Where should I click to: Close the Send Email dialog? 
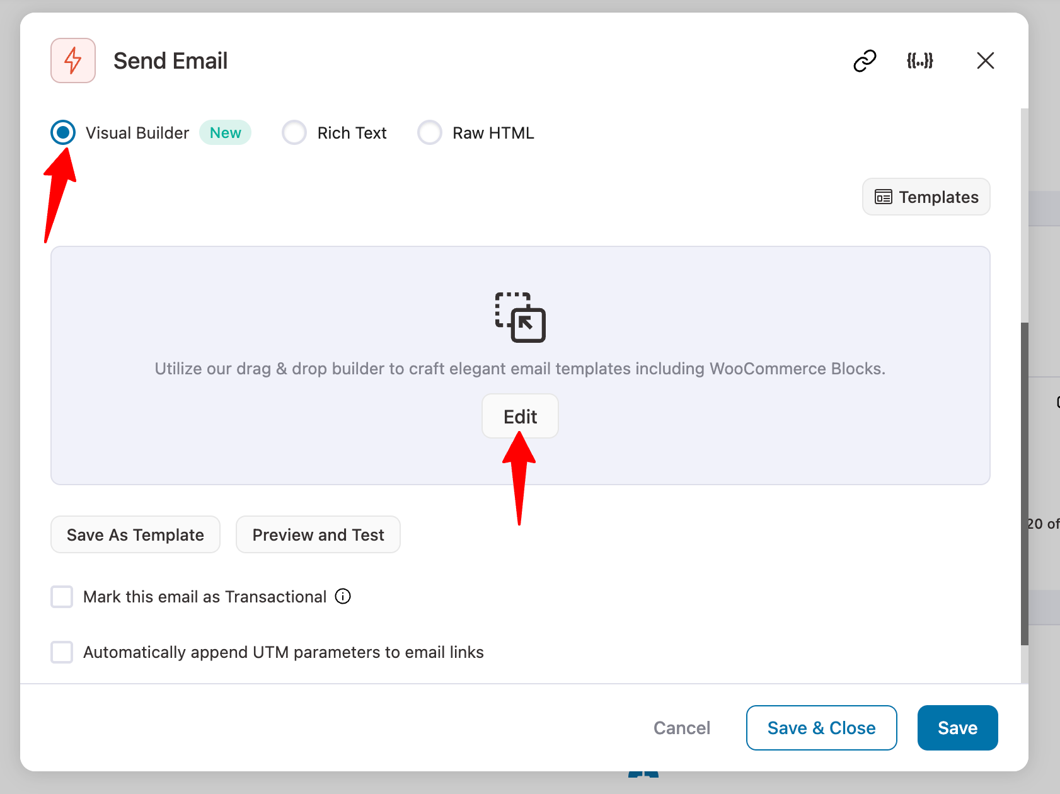[985, 60]
